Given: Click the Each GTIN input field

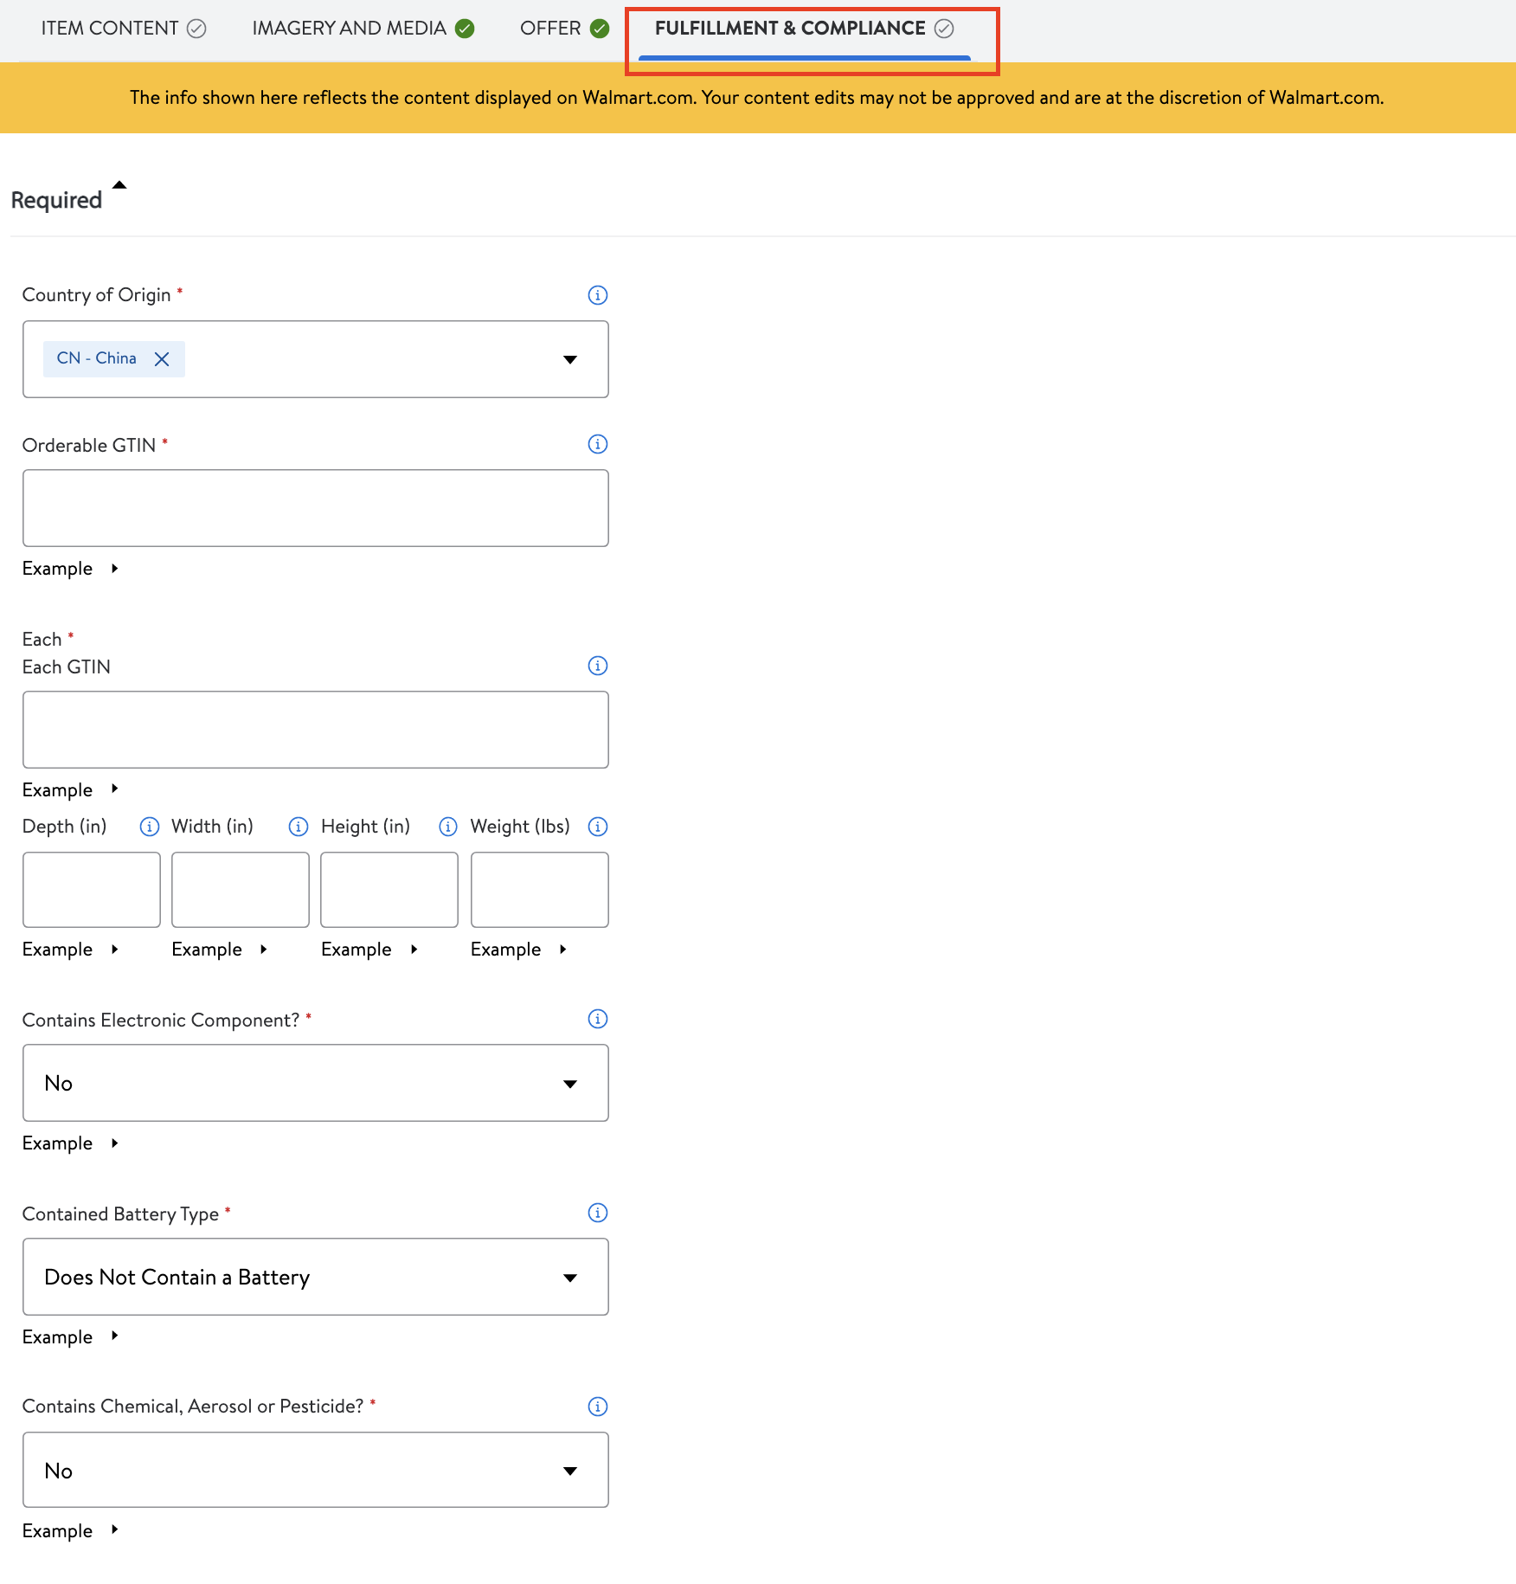Looking at the screenshot, I should click(x=315, y=730).
